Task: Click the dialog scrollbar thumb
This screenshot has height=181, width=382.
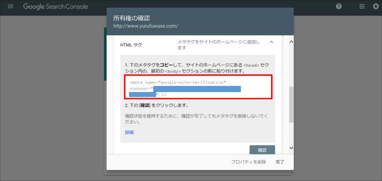Action: (291, 104)
